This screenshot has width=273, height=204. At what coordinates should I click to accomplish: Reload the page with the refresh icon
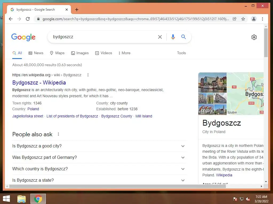coord(28,19)
